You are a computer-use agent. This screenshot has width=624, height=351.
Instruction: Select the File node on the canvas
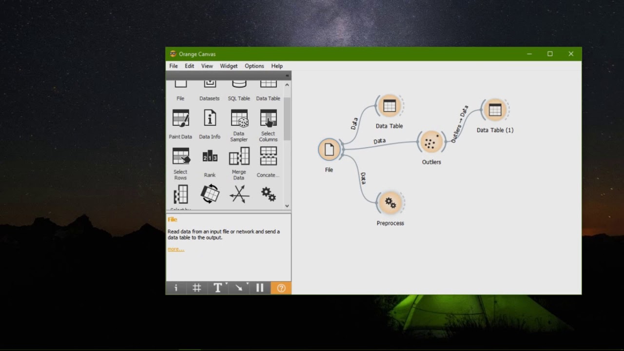(x=329, y=150)
